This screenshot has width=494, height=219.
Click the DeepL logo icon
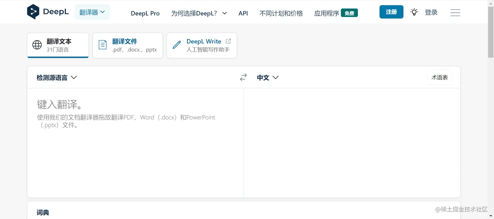[33, 12]
